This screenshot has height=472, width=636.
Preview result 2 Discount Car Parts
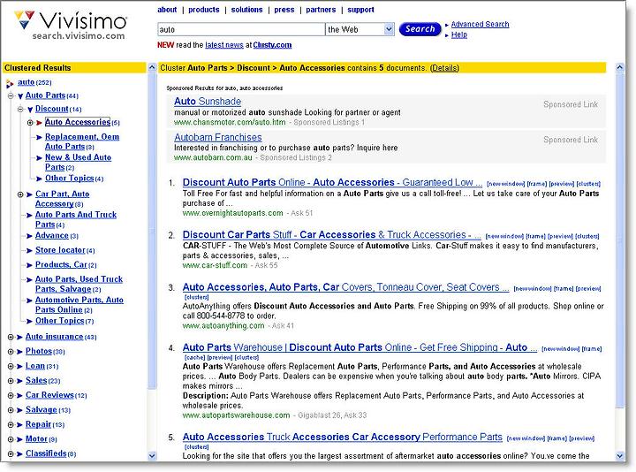tap(560, 236)
